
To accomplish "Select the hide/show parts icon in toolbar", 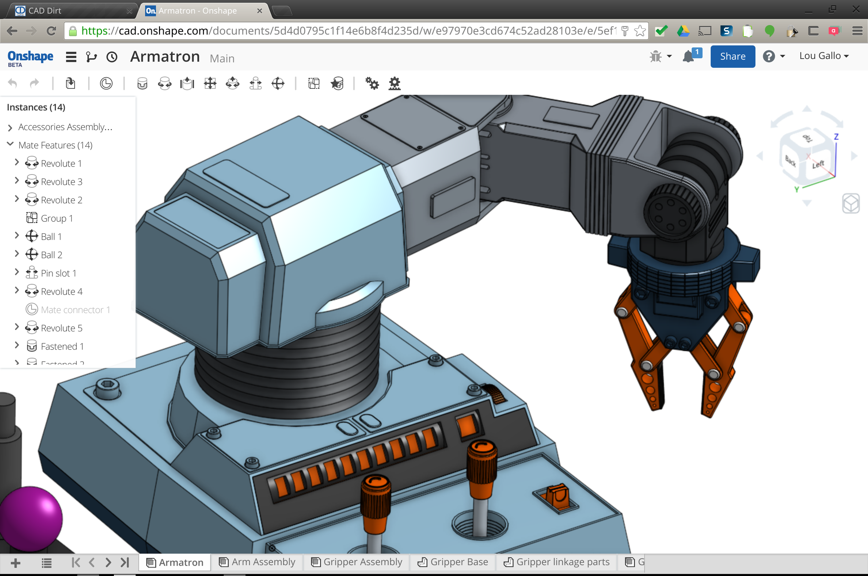I will pos(315,84).
